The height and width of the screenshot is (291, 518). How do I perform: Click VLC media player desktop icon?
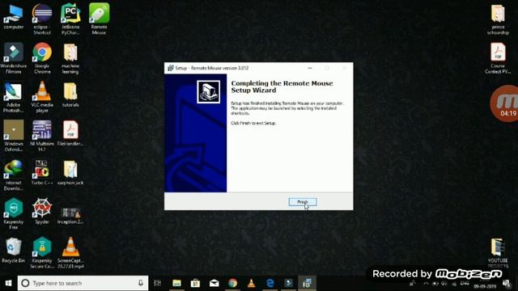tap(42, 97)
